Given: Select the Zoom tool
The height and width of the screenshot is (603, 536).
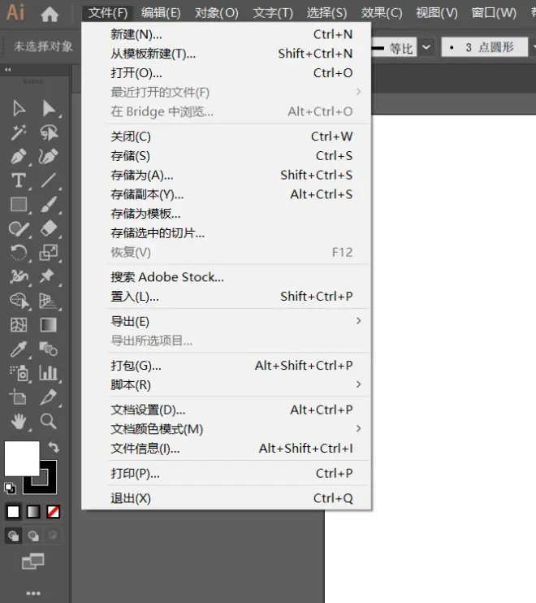Looking at the screenshot, I should tap(49, 421).
